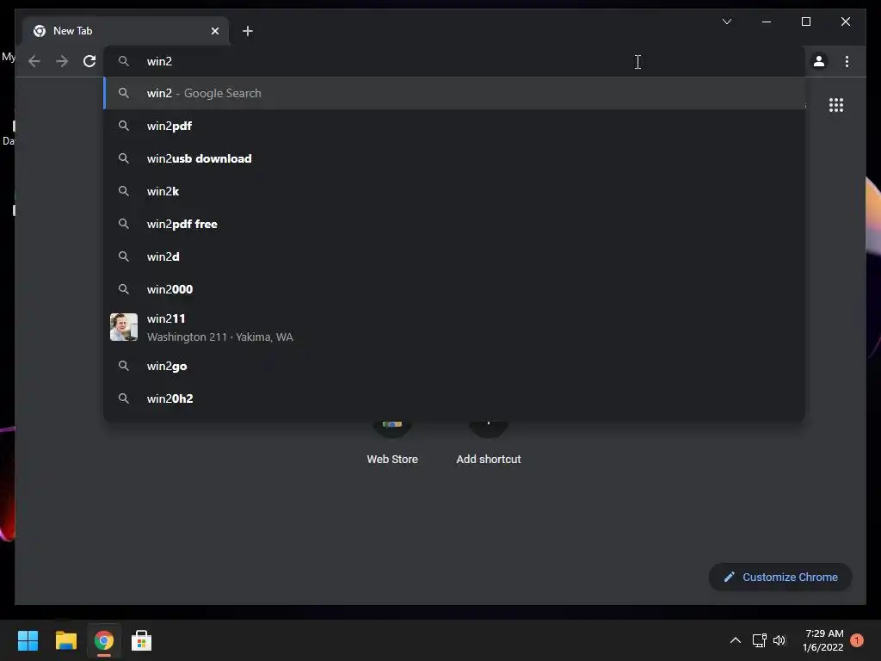
Task: Open Chrome profile avatar icon
Action: coord(819,61)
